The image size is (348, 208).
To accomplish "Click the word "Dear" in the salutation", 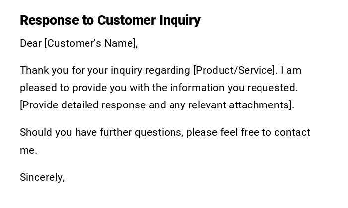I will coord(31,43).
